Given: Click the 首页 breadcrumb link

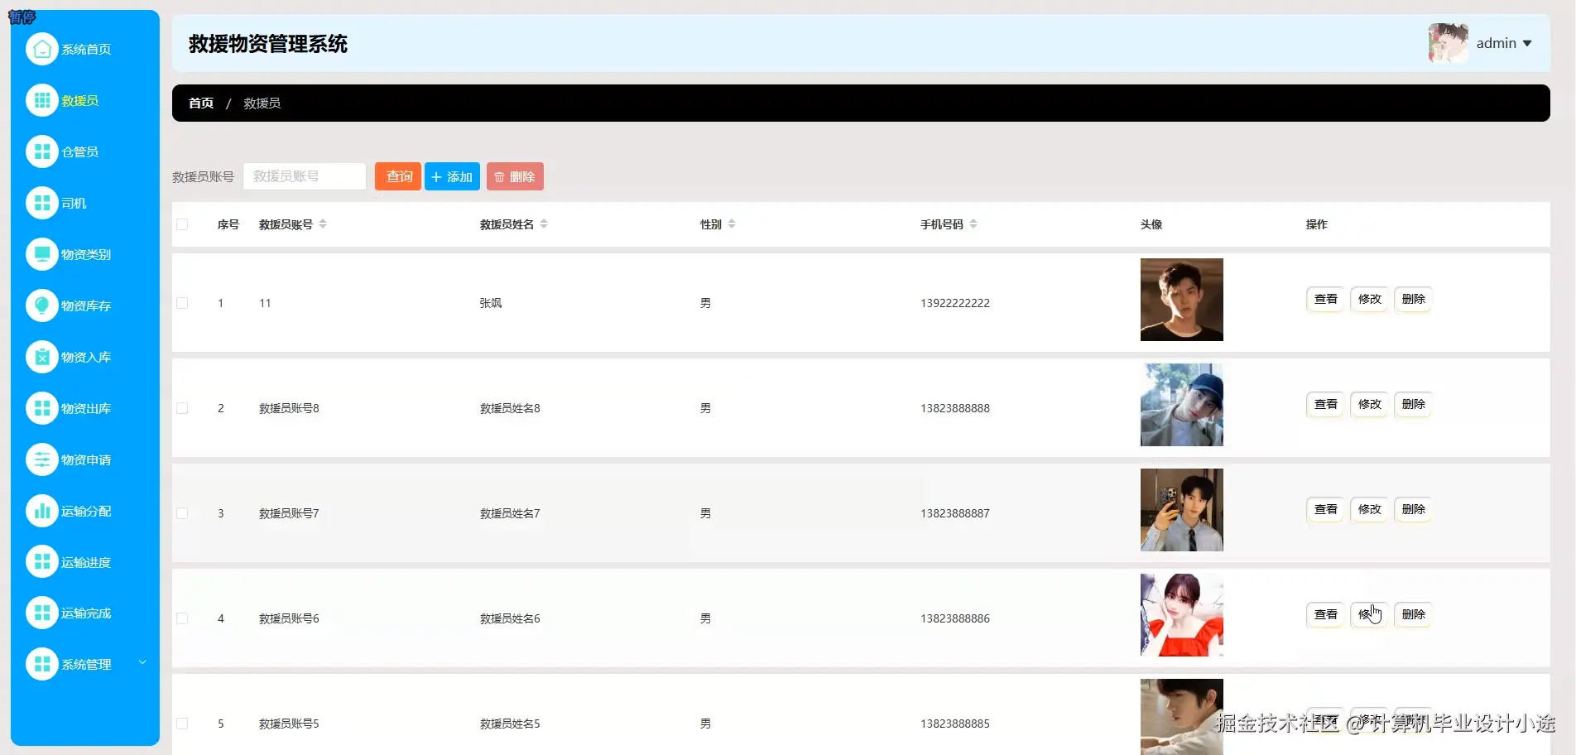Looking at the screenshot, I should 201,103.
